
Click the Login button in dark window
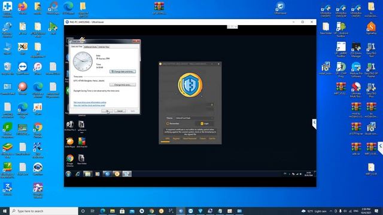(x=205, y=124)
